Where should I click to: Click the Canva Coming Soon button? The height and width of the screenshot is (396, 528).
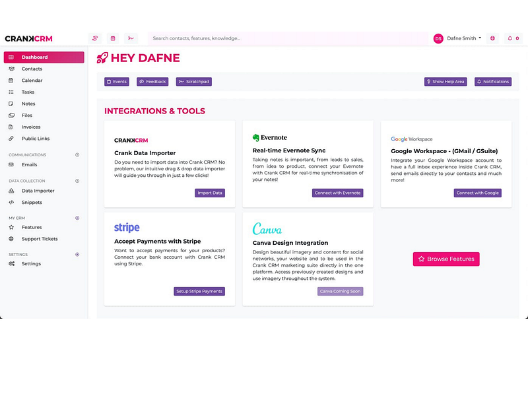[340, 291]
